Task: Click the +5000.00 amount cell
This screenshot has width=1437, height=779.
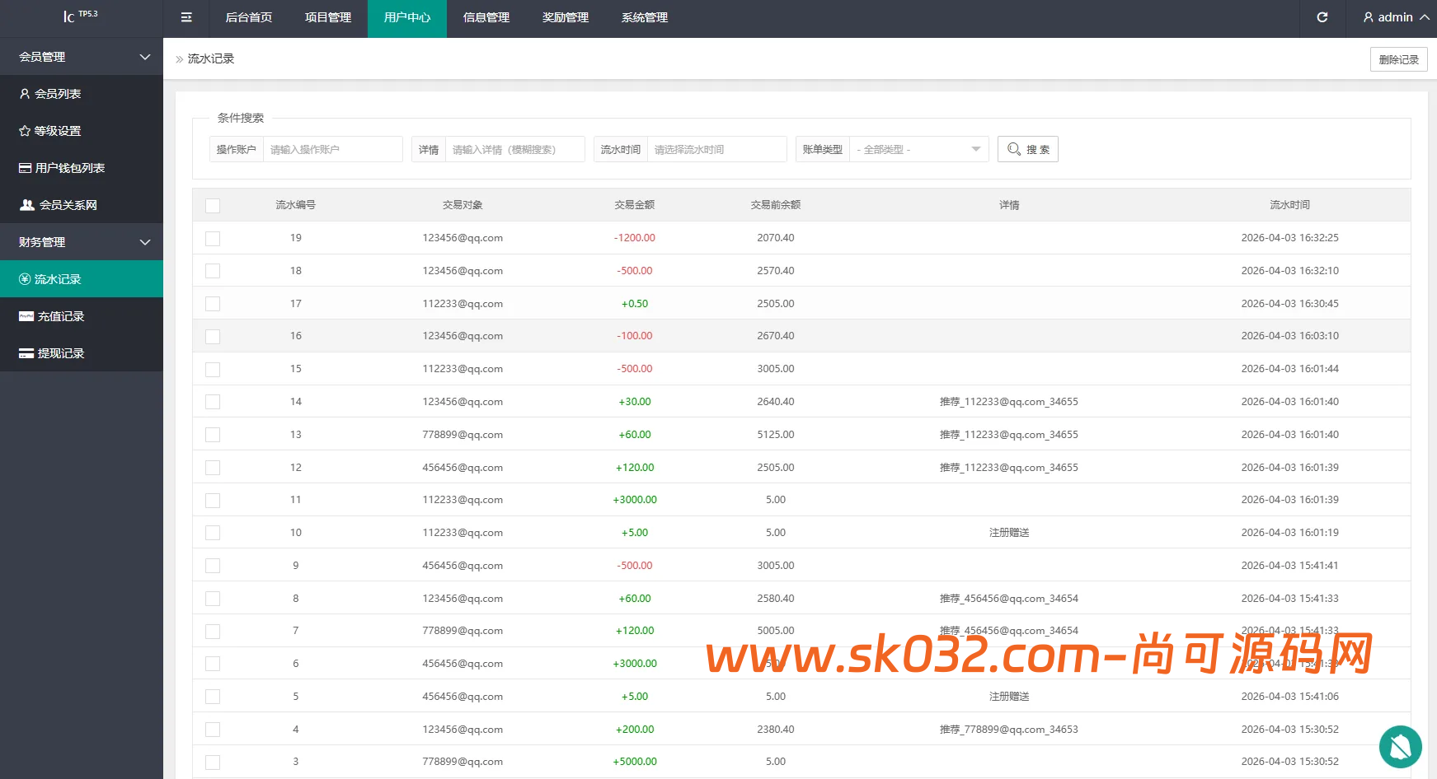Action: (635, 762)
